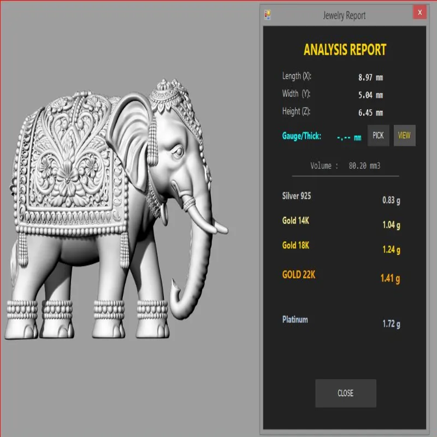Click the PICK gauge button

[378, 135]
